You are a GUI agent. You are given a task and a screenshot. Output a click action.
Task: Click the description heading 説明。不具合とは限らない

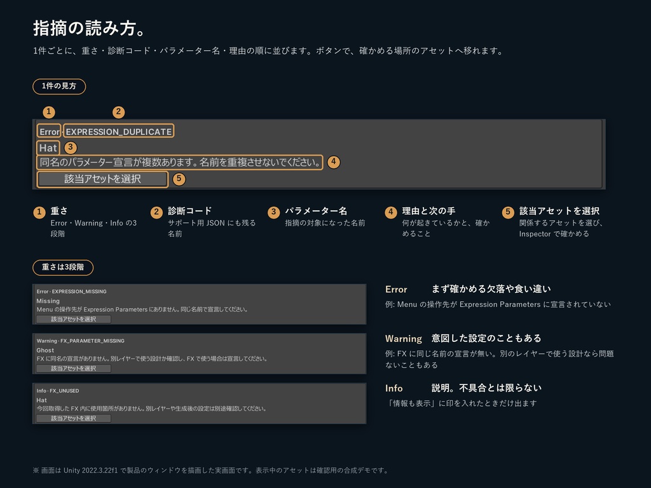486,388
